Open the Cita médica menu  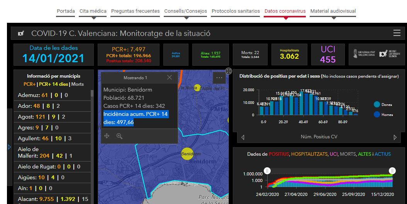click(93, 11)
